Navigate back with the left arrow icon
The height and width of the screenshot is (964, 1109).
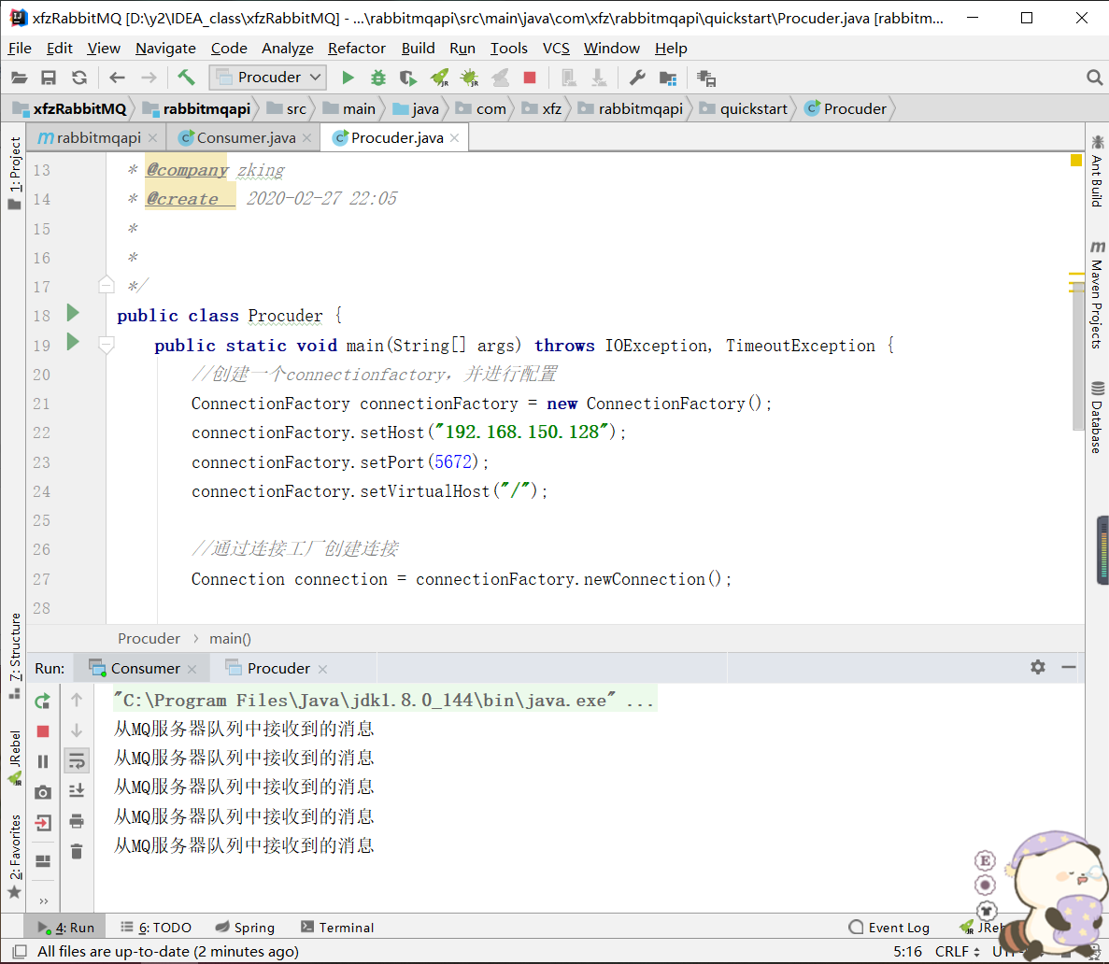(x=118, y=78)
